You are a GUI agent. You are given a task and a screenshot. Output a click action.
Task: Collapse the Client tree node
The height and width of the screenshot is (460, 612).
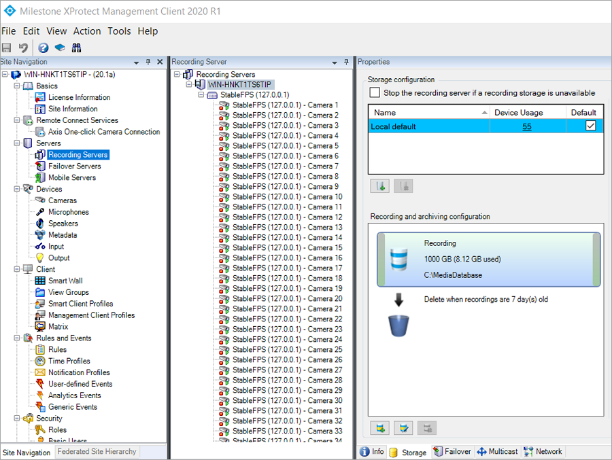[x=17, y=269]
